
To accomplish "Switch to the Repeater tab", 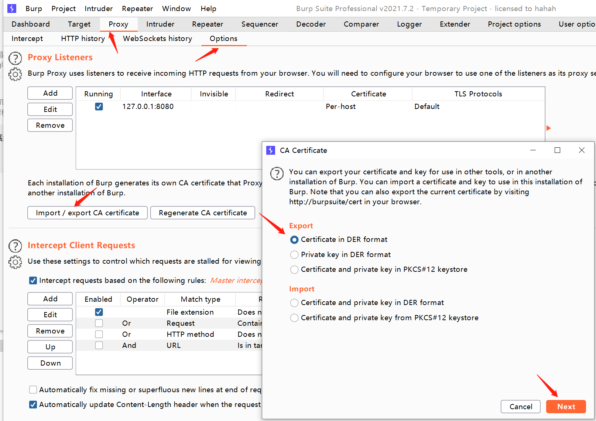I will 208,24.
